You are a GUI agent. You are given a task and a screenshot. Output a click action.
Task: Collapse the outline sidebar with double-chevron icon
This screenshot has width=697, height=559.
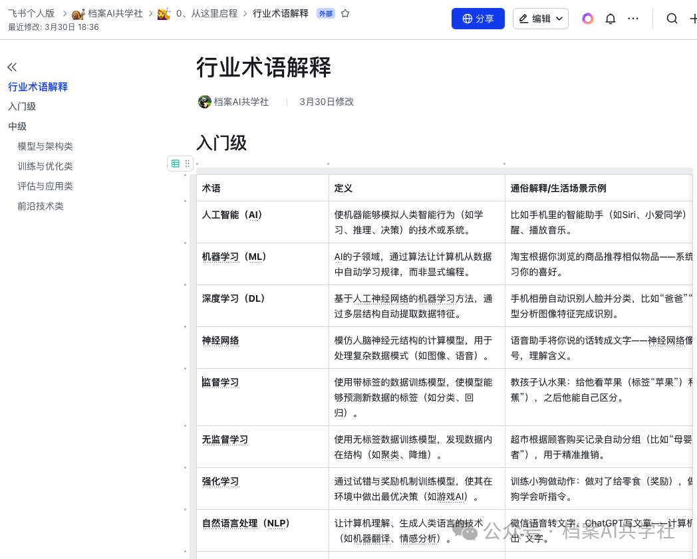pos(12,67)
